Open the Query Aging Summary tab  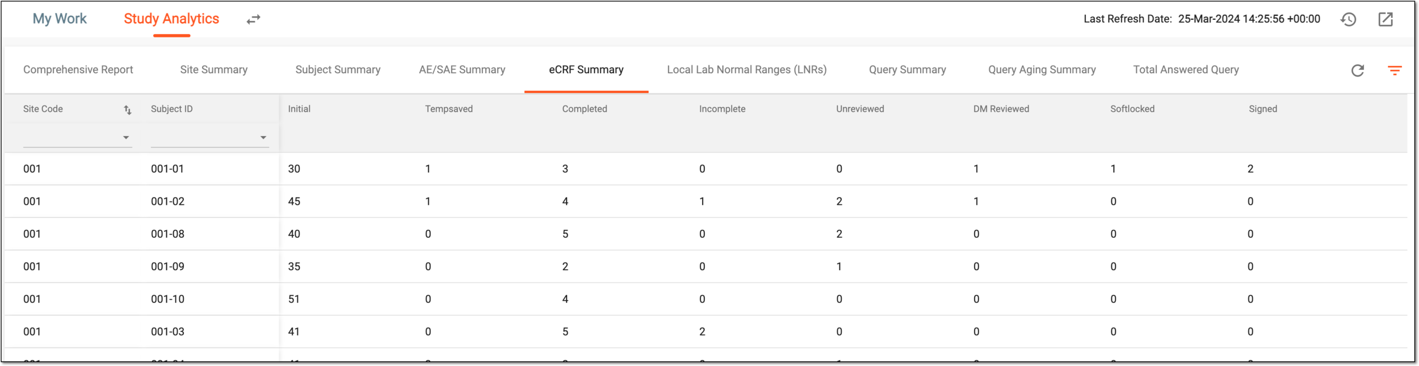click(1042, 70)
